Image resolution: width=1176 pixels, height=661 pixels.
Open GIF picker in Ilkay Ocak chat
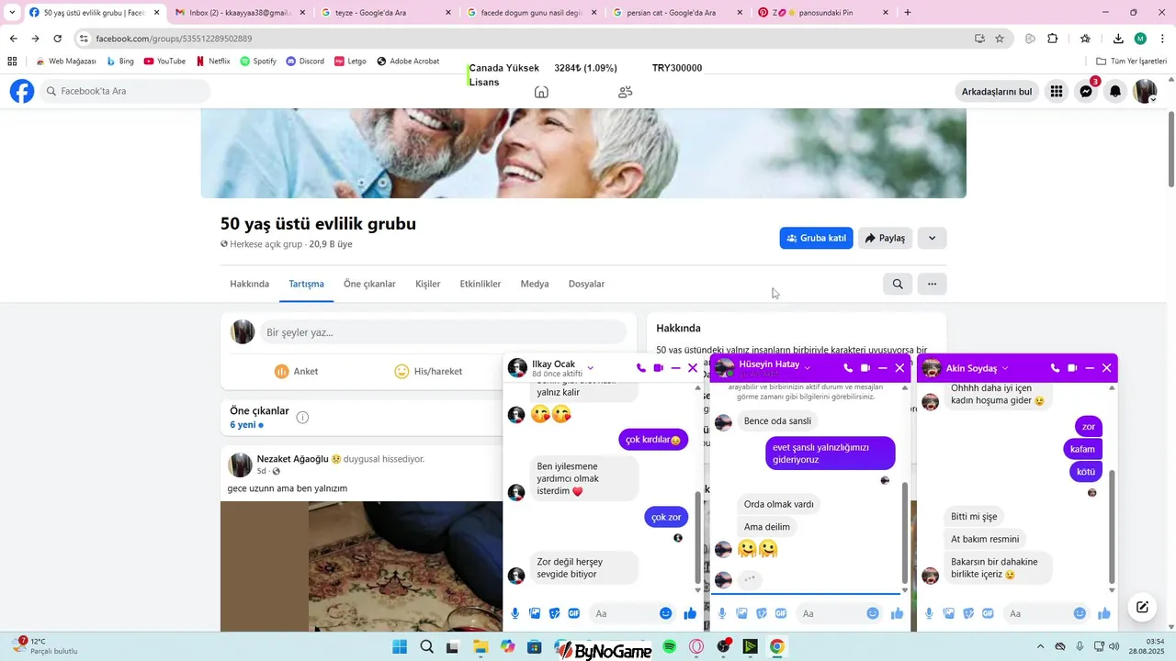pos(574,613)
